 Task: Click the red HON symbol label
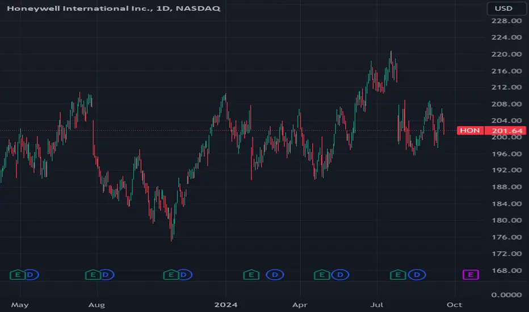[x=471, y=130]
